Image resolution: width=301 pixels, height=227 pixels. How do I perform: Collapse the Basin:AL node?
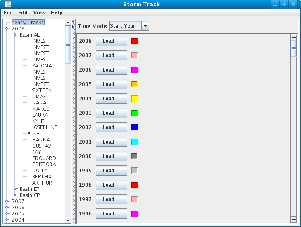[15, 35]
